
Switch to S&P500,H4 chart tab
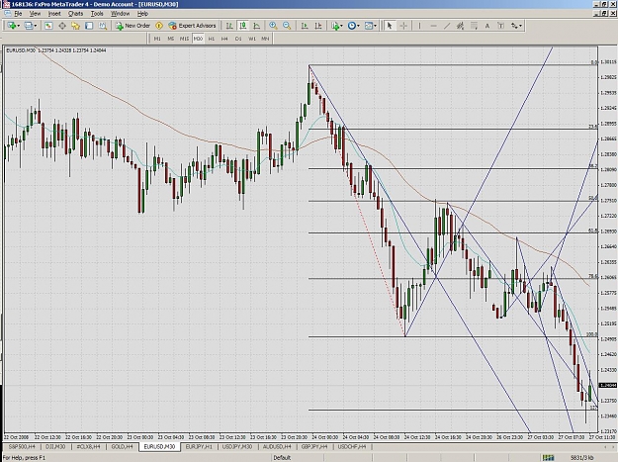[22, 446]
